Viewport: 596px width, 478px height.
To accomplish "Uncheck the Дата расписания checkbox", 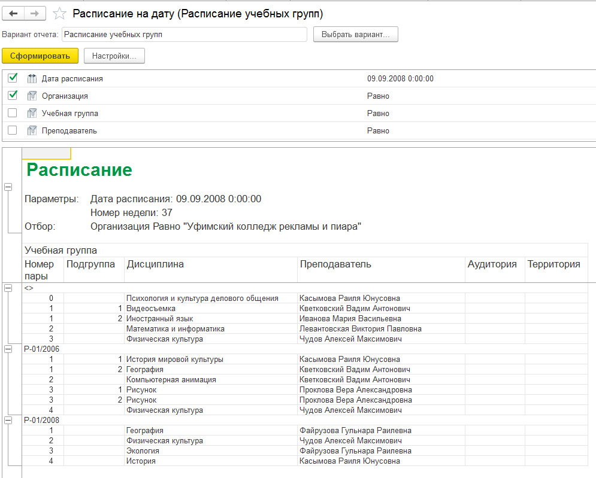I will (13, 78).
